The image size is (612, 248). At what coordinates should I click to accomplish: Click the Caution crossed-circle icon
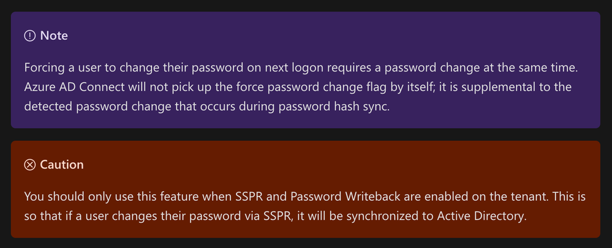tap(30, 165)
